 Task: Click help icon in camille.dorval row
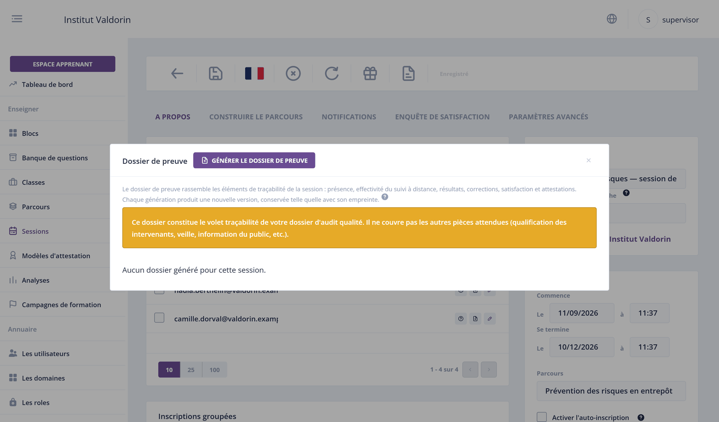[461, 319]
